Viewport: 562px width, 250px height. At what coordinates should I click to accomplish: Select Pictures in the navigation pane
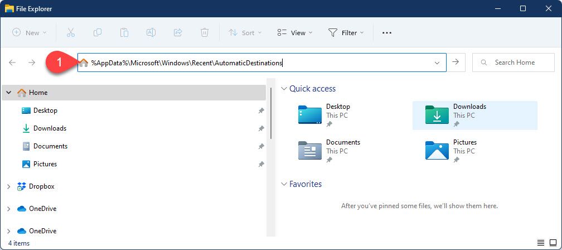[45, 164]
